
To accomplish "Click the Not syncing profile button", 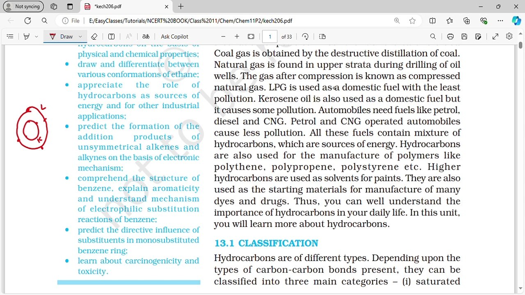I will click(x=23, y=7).
